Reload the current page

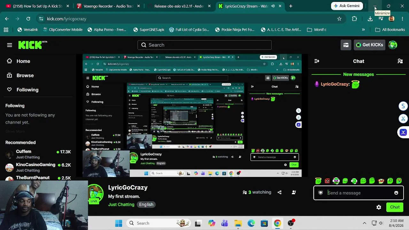[28, 19]
